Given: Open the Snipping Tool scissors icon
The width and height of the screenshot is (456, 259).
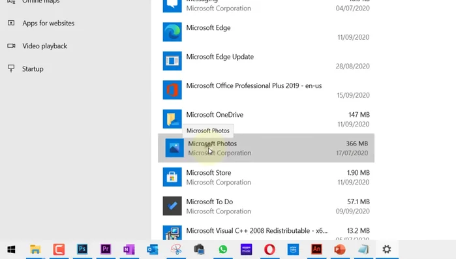Looking at the screenshot, I should coord(176,249).
